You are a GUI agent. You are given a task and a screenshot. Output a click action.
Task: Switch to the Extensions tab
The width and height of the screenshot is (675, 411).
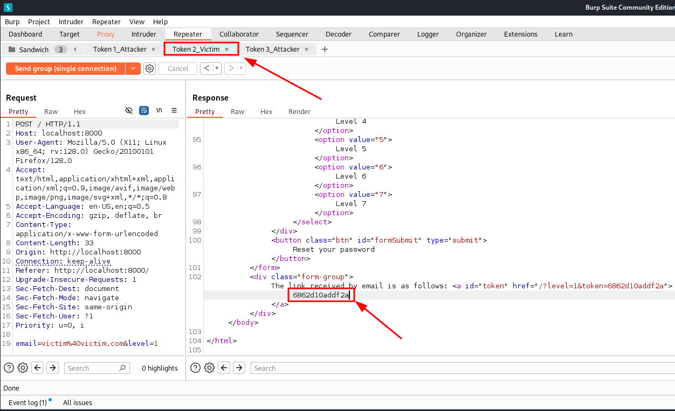click(521, 34)
